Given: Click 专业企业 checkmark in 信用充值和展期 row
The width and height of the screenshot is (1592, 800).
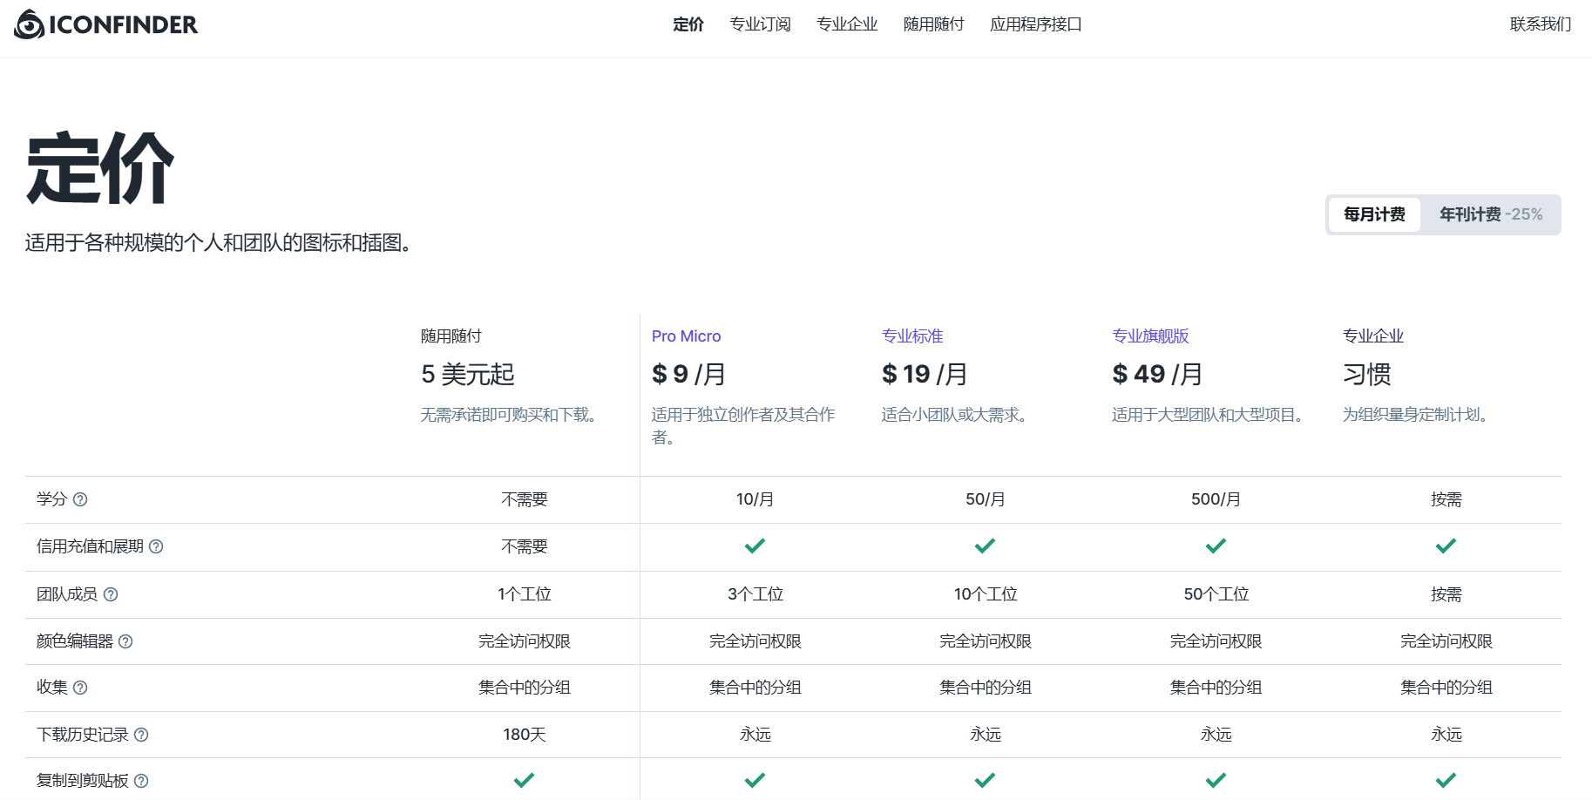Looking at the screenshot, I should click(x=1446, y=546).
